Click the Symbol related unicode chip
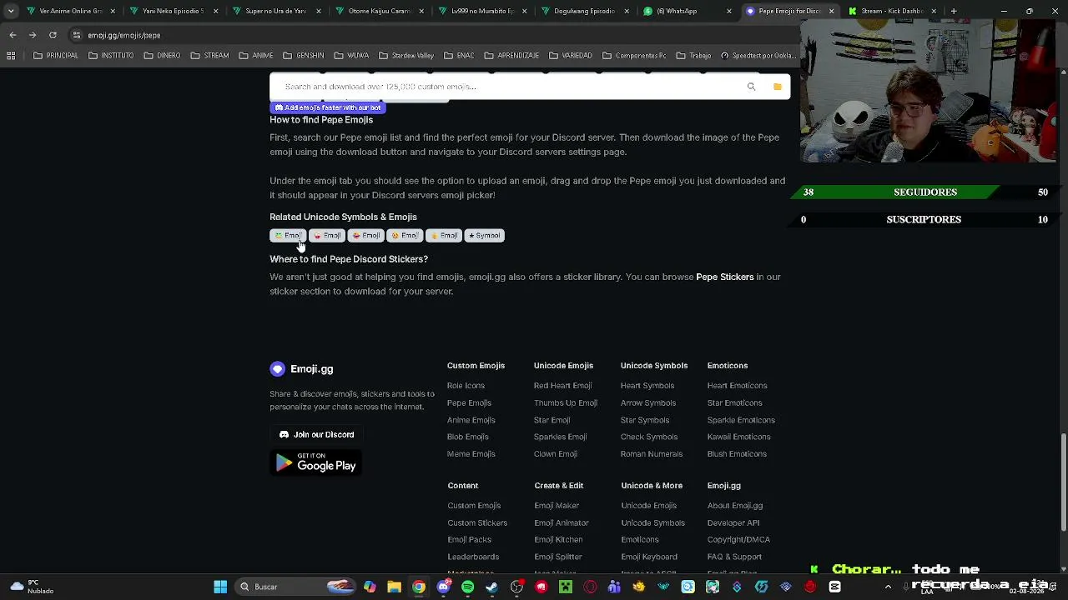1068x600 pixels. click(484, 236)
